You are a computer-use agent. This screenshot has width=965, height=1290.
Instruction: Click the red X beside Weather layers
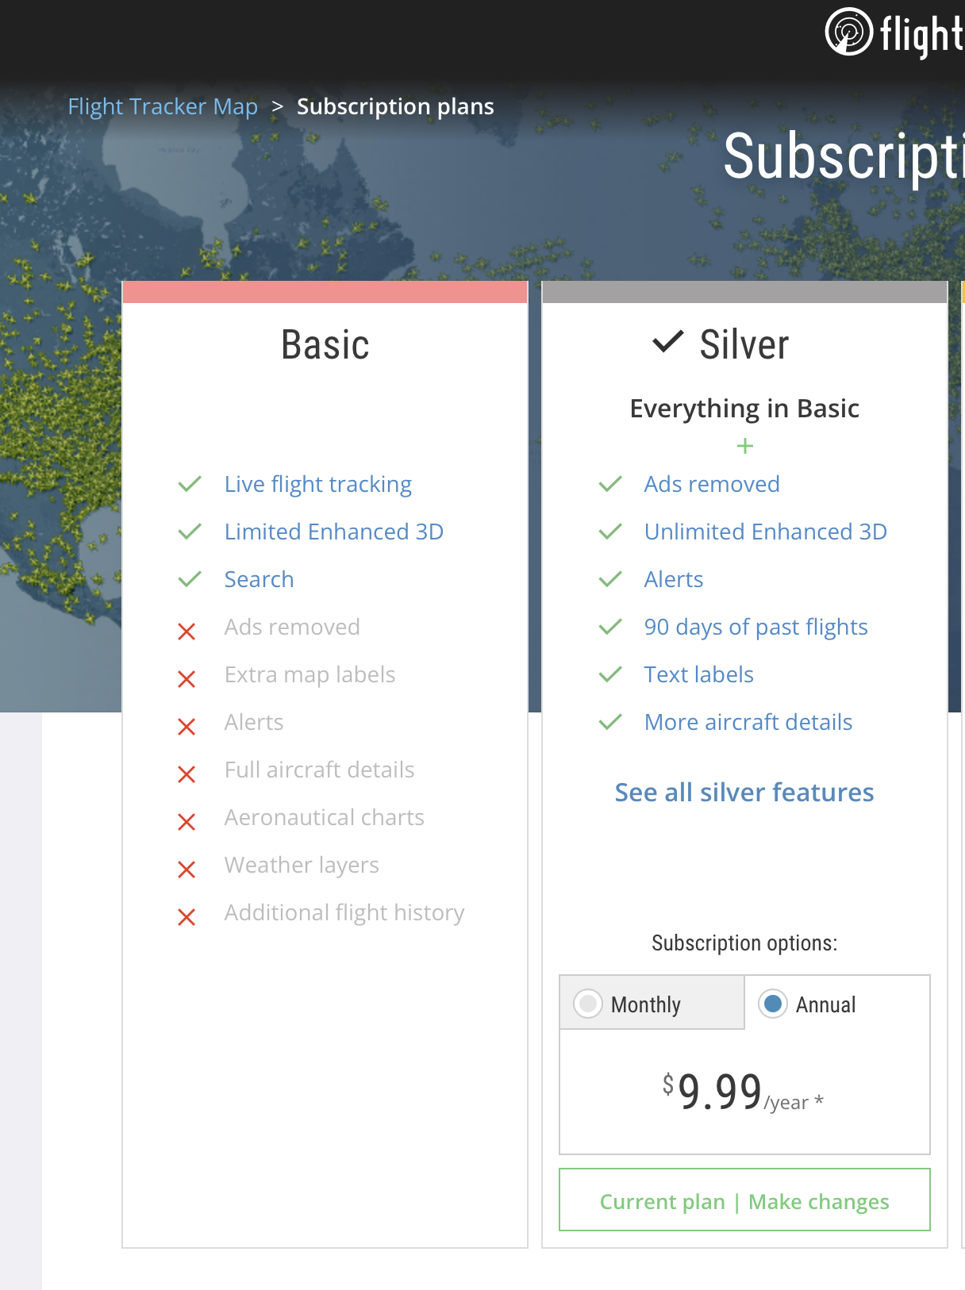[x=186, y=870]
